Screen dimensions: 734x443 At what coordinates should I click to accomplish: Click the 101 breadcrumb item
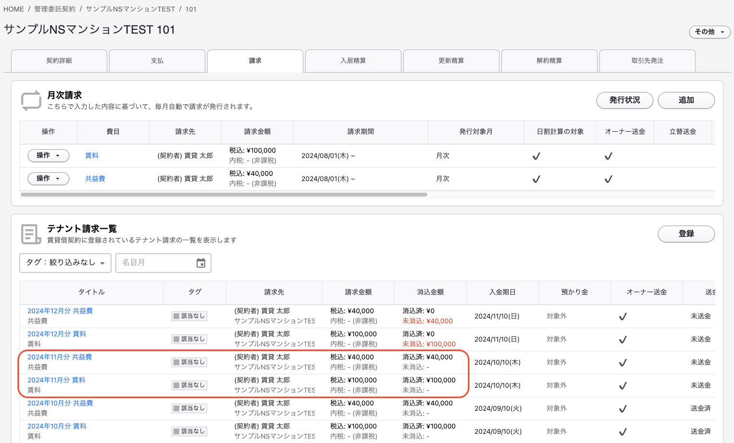[x=191, y=9]
